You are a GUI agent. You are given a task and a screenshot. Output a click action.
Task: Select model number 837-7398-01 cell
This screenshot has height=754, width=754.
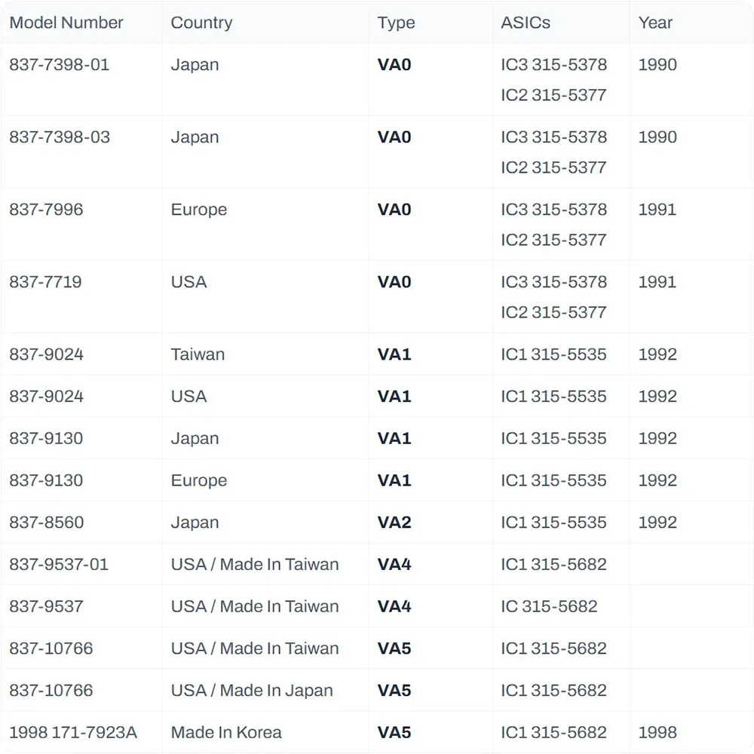pyautogui.click(x=60, y=65)
